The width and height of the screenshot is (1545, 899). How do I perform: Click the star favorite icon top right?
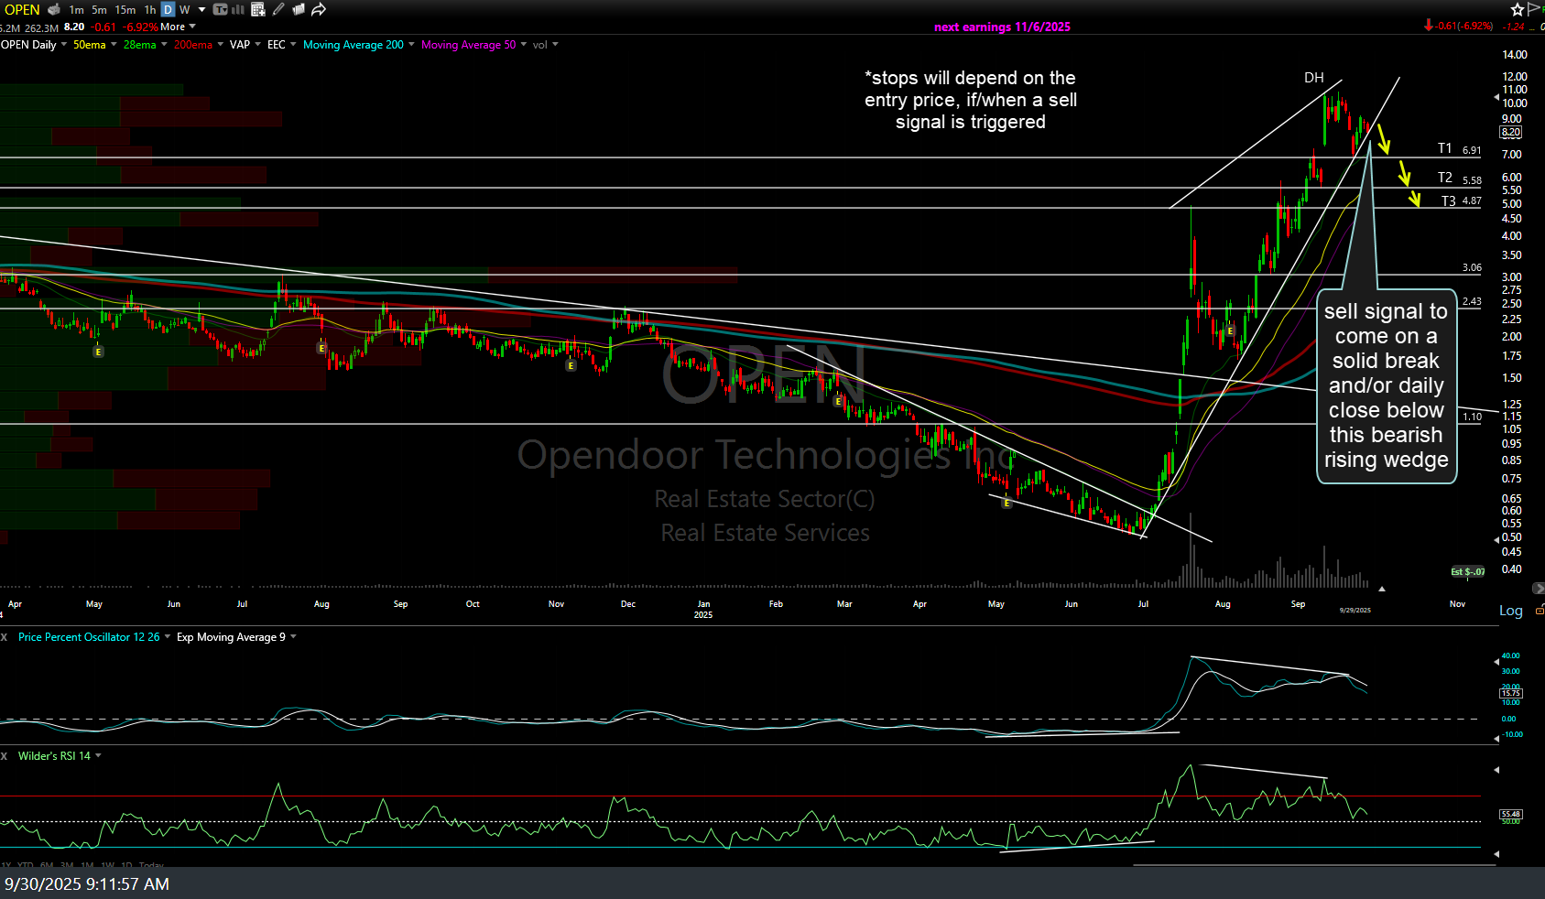click(x=1518, y=9)
